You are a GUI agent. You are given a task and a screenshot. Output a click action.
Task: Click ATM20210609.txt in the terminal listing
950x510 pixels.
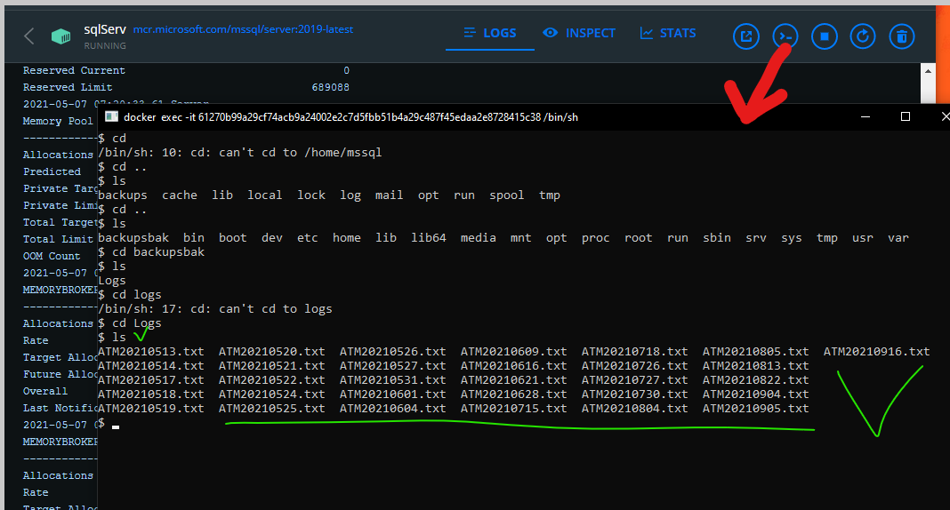coord(514,352)
